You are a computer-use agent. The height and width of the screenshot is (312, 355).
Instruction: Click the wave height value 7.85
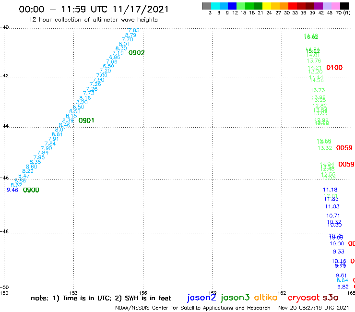(134, 30)
